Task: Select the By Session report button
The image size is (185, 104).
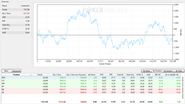Action: coord(168,71)
